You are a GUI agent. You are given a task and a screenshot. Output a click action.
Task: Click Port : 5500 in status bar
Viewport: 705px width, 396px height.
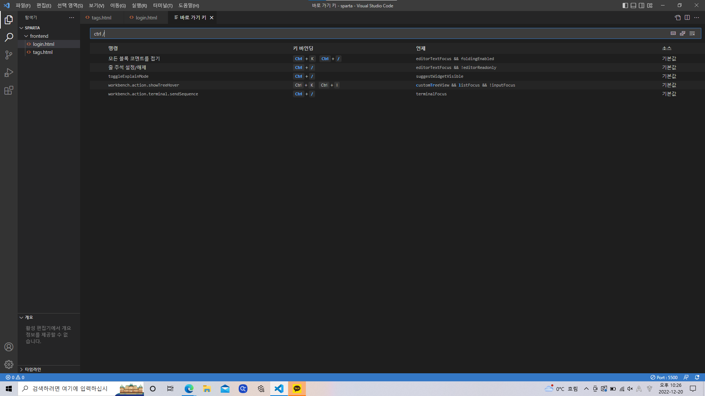tap(664, 377)
